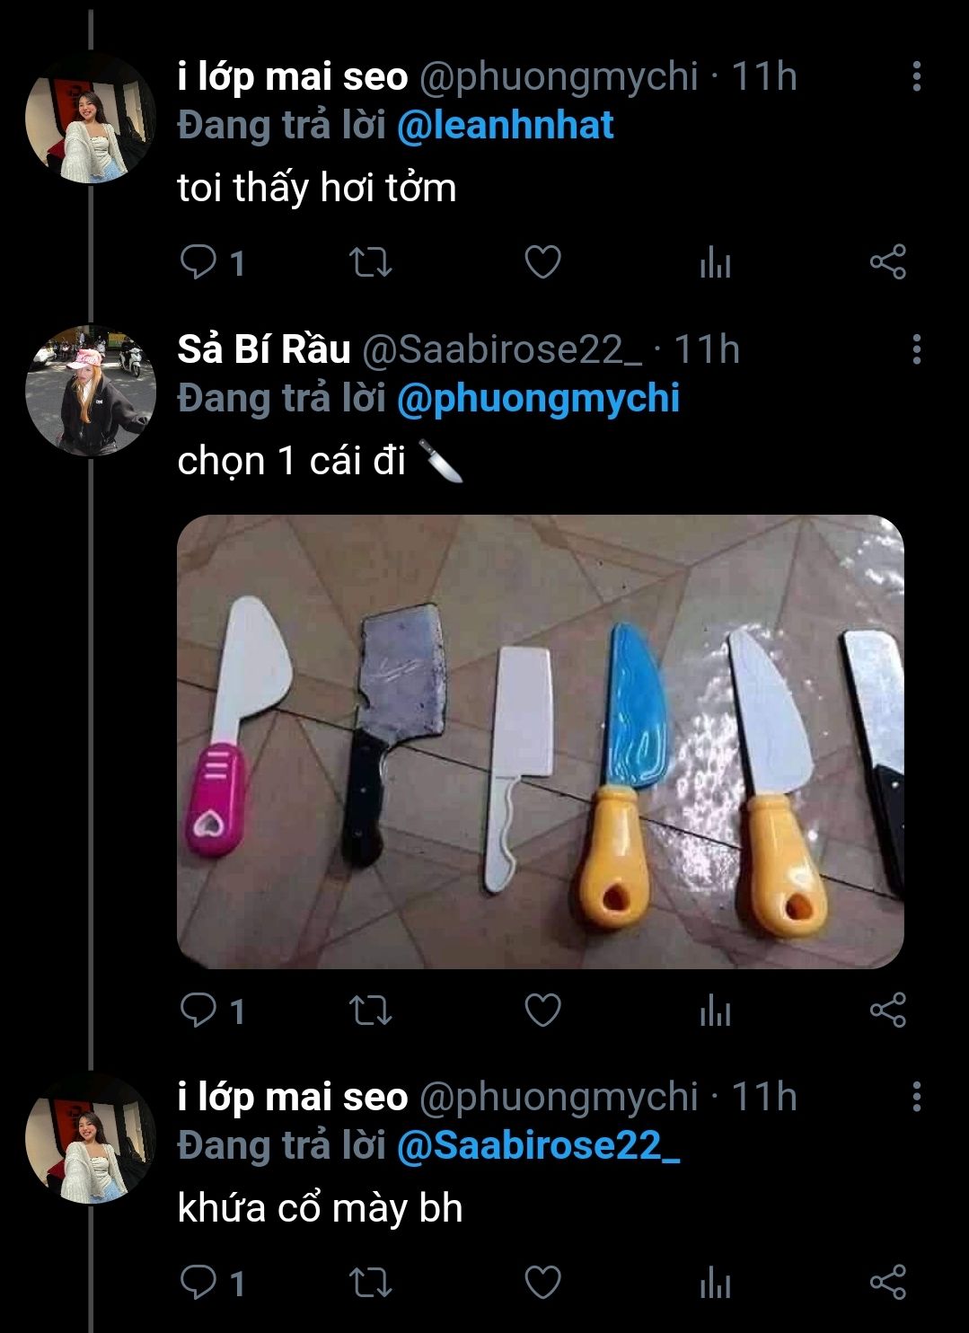Reply to the 'chọn 1 cái đi' tweet
This screenshot has height=1333, width=969.
199,1011
